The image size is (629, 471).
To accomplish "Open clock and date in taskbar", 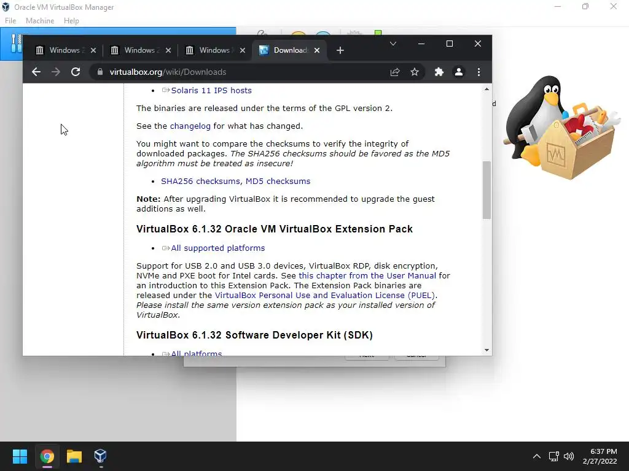I will pos(600,456).
